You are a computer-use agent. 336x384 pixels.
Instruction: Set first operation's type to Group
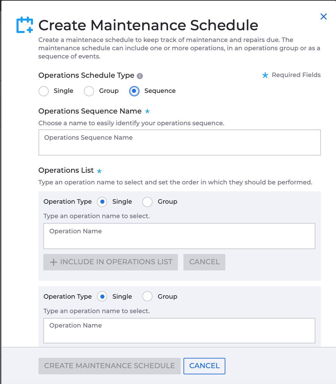coord(147,202)
